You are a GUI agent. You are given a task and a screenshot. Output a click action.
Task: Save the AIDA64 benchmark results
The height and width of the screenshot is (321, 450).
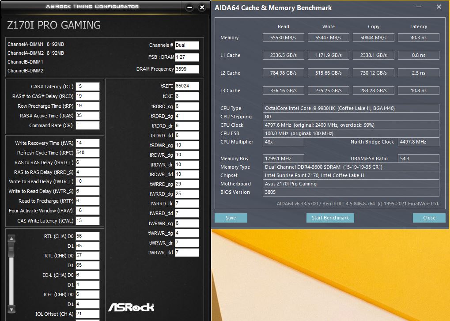pyautogui.click(x=231, y=218)
